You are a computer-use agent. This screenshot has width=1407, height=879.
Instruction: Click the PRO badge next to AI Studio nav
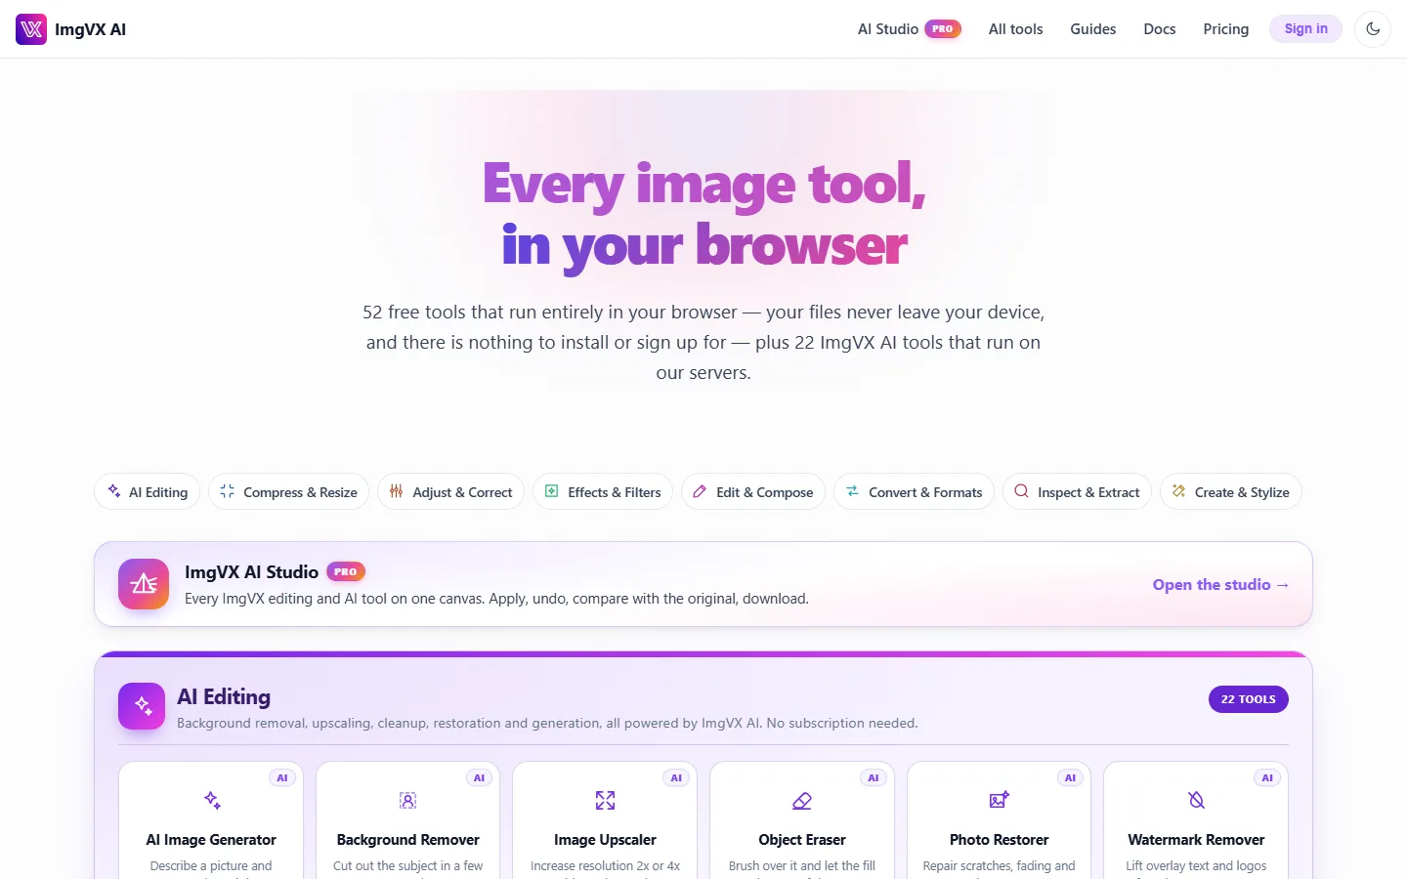click(x=943, y=29)
